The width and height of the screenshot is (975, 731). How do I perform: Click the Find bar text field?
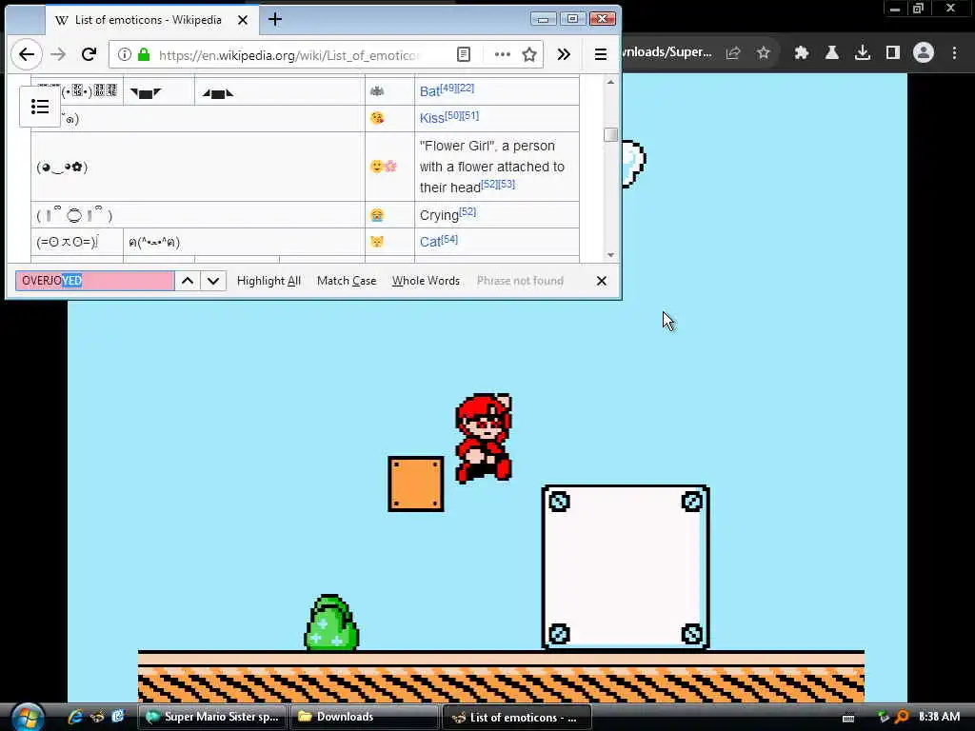[x=94, y=281]
